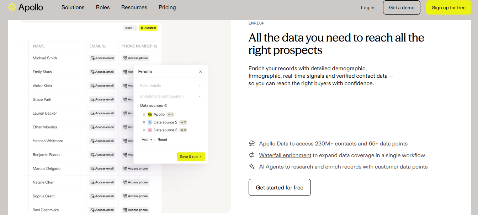Click the Log in link
478x215 pixels.
pyautogui.click(x=367, y=7)
